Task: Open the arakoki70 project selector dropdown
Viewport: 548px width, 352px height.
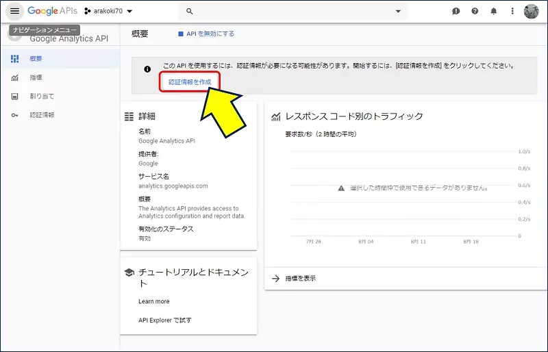Action: coord(108,11)
